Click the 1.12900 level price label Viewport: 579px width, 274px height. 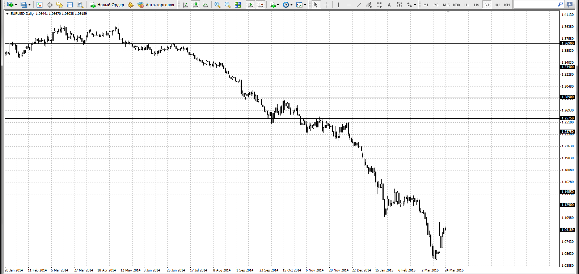tap(567, 205)
